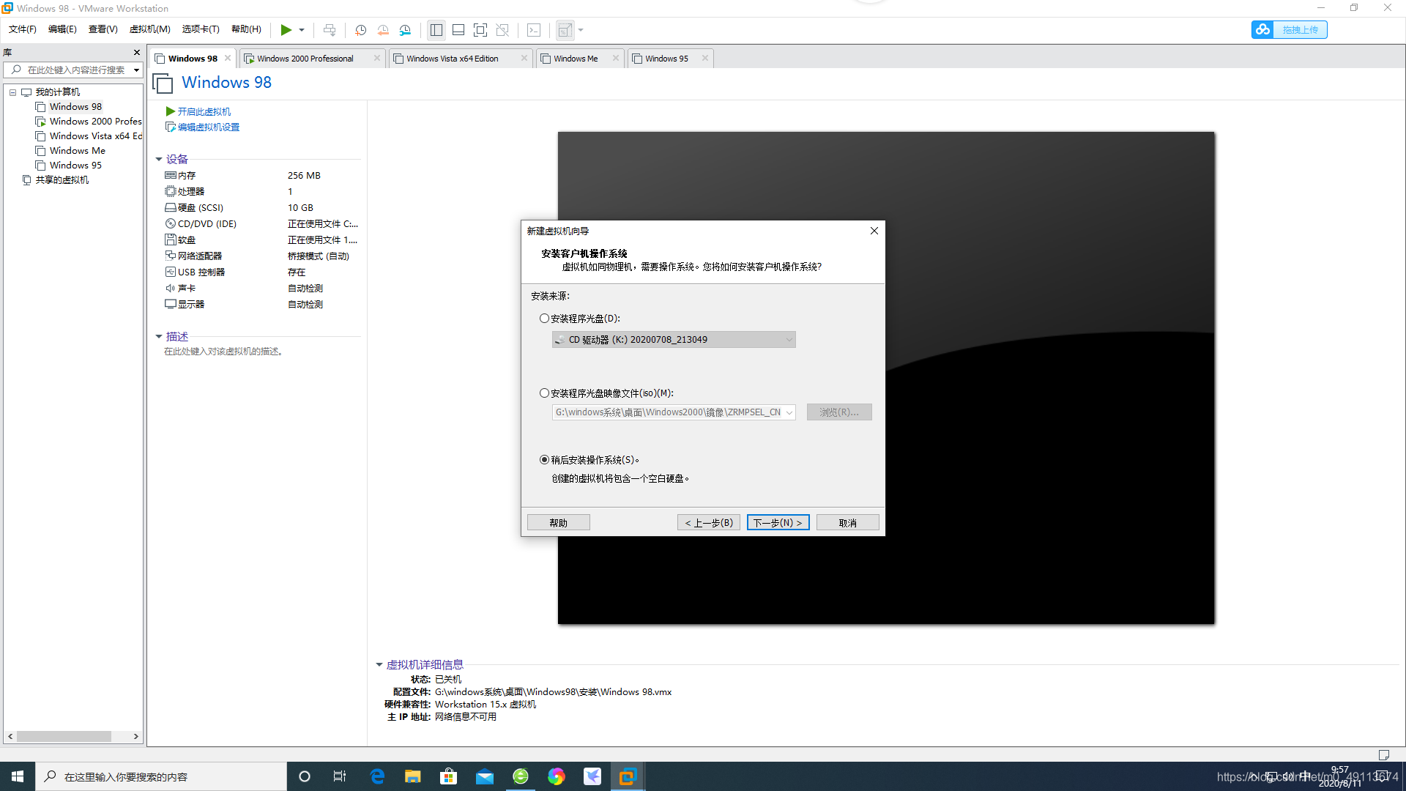Open the snapshot manager wrench icon
This screenshot has width=1406, height=791.
tap(405, 30)
